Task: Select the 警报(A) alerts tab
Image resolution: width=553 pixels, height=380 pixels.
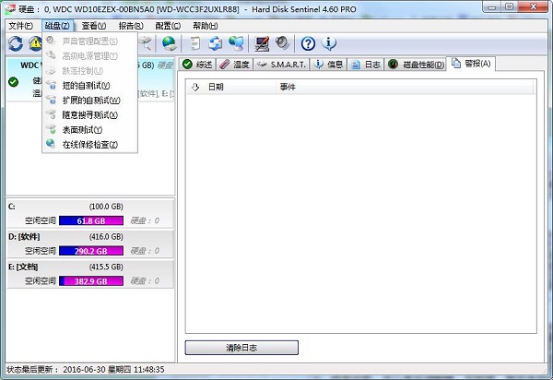Action: (471, 64)
